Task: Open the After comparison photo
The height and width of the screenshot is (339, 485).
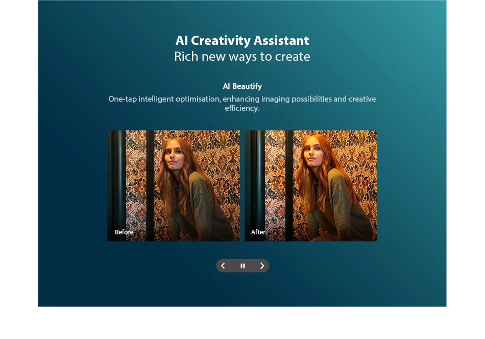Action: [x=311, y=186]
